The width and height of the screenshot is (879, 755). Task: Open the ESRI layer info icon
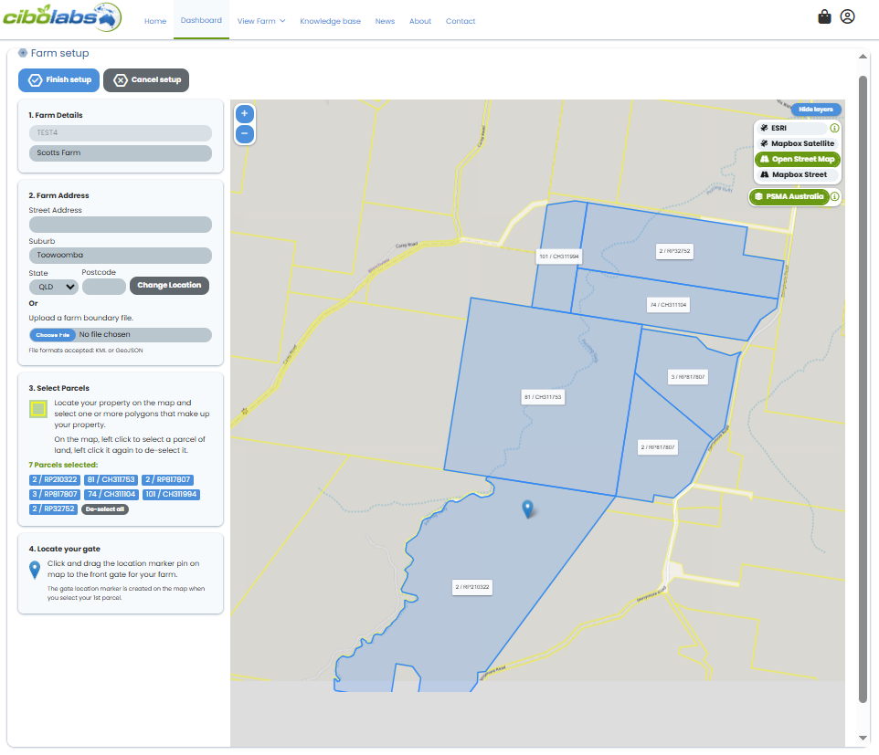[x=834, y=128]
